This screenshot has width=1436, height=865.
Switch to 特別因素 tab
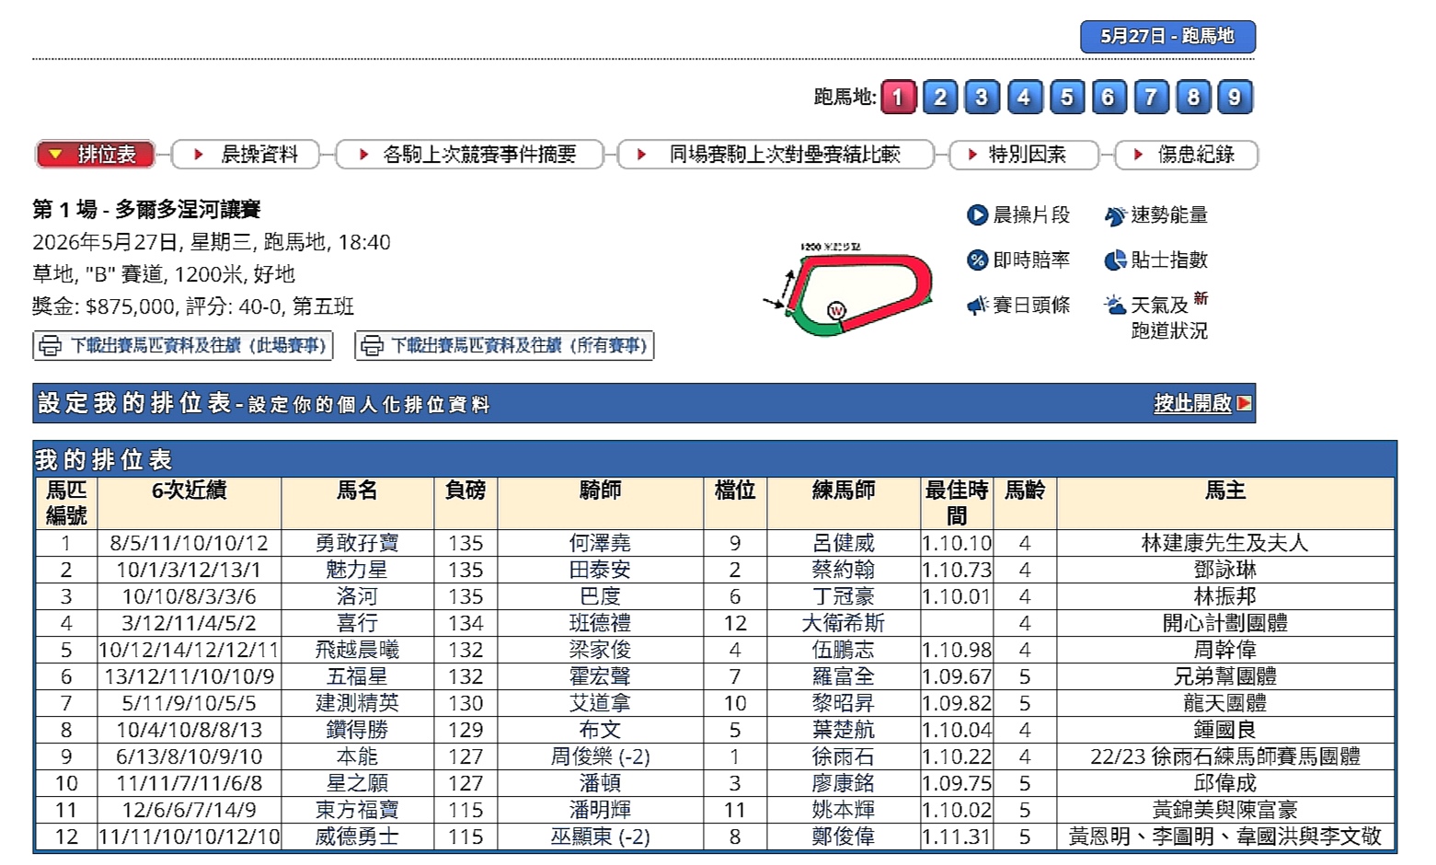tap(1024, 155)
